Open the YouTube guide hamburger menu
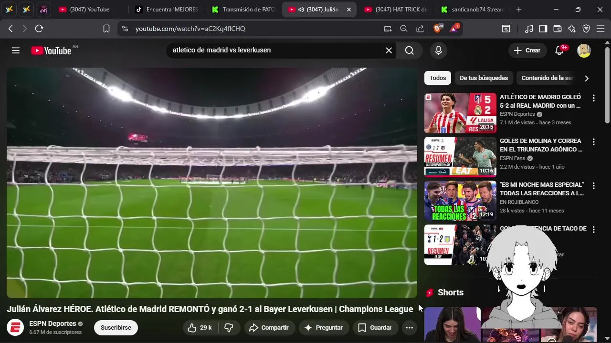This screenshot has height=343, width=611. pos(16,50)
